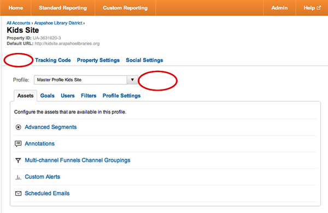
Task: Switch to the Tracking Code tab
Action: [x=53, y=60]
